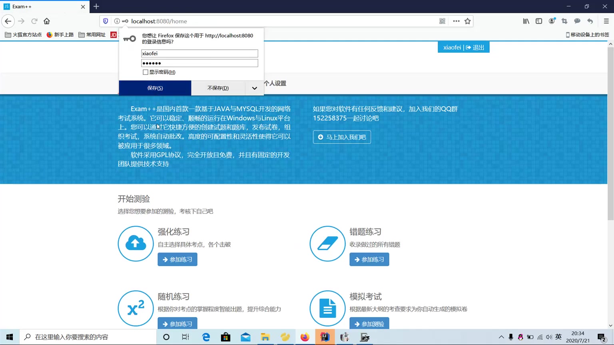The image size is (614, 345).
Task: Open Mail app from the taskbar
Action: (x=245, y=337)
